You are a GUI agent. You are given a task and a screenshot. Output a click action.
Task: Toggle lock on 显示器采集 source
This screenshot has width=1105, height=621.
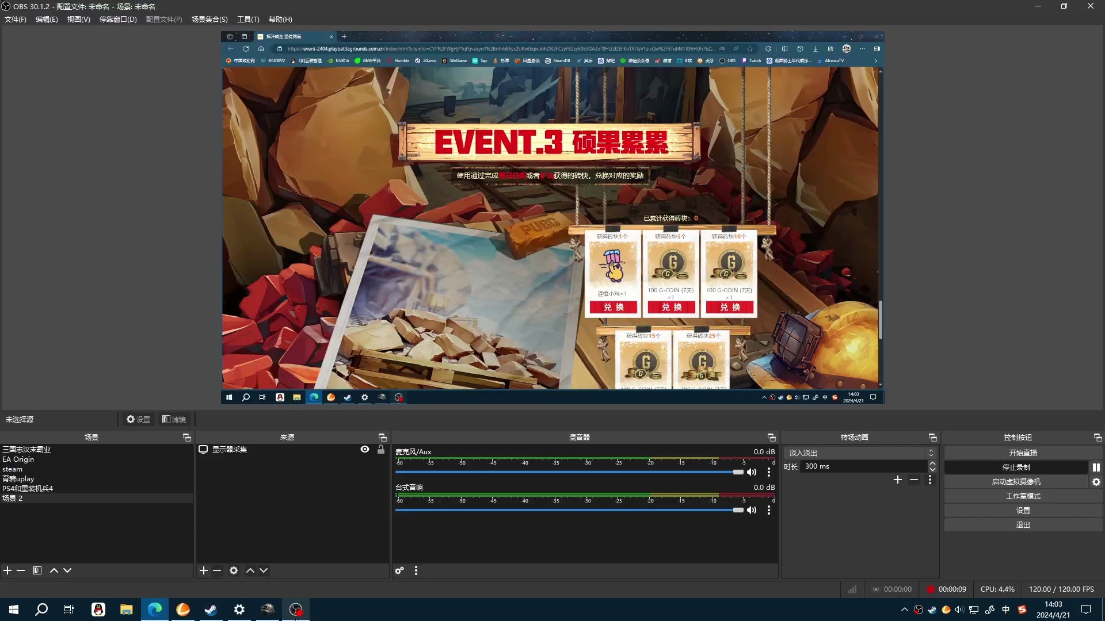381,449
